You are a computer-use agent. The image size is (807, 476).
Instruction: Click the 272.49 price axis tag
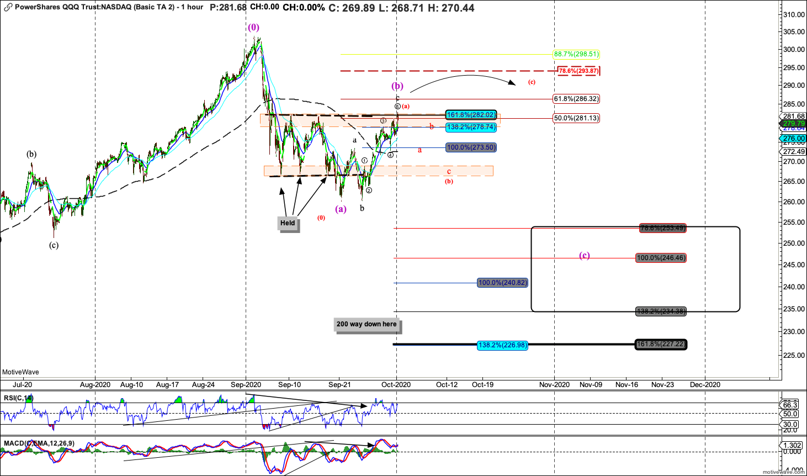[794, 152]
